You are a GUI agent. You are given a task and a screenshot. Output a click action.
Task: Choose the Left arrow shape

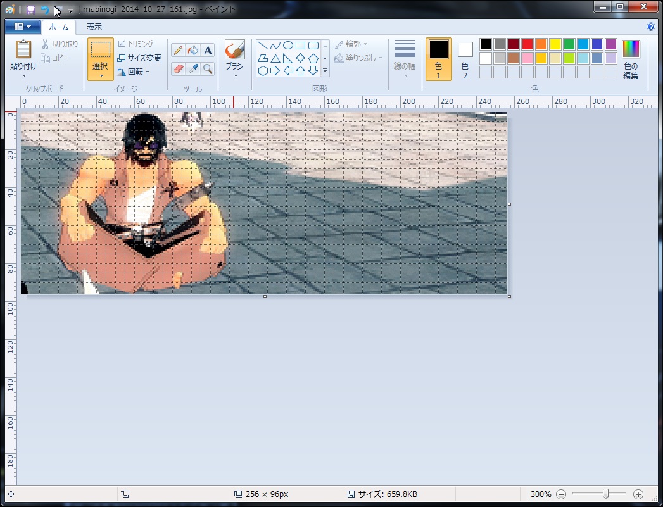(288, 70)
